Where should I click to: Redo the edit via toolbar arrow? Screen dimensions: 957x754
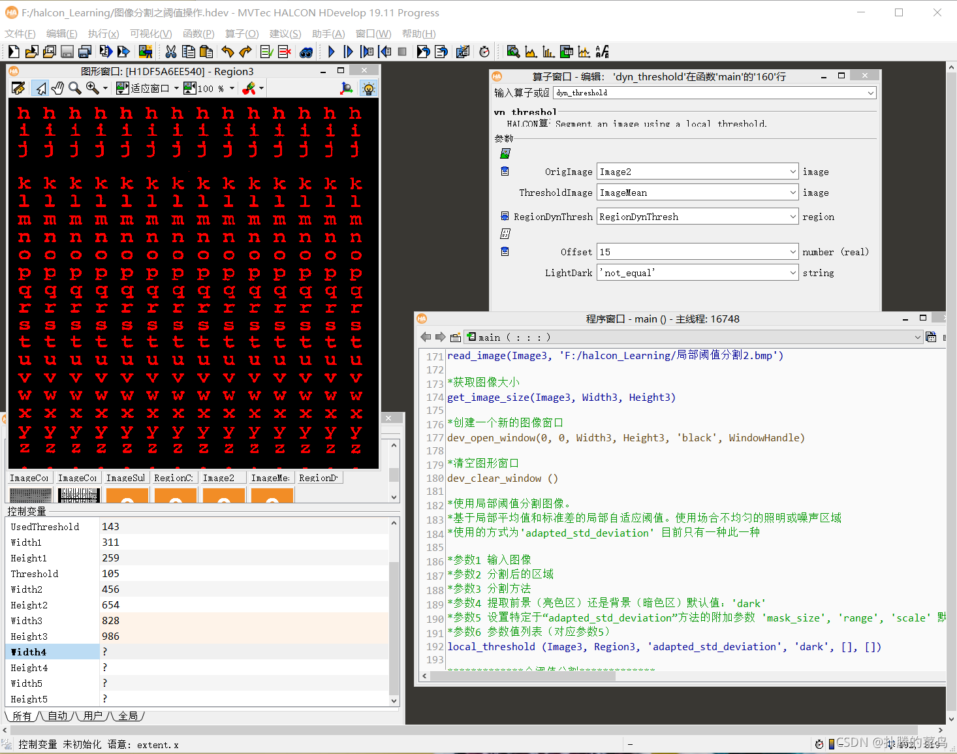tap(245, 52)
